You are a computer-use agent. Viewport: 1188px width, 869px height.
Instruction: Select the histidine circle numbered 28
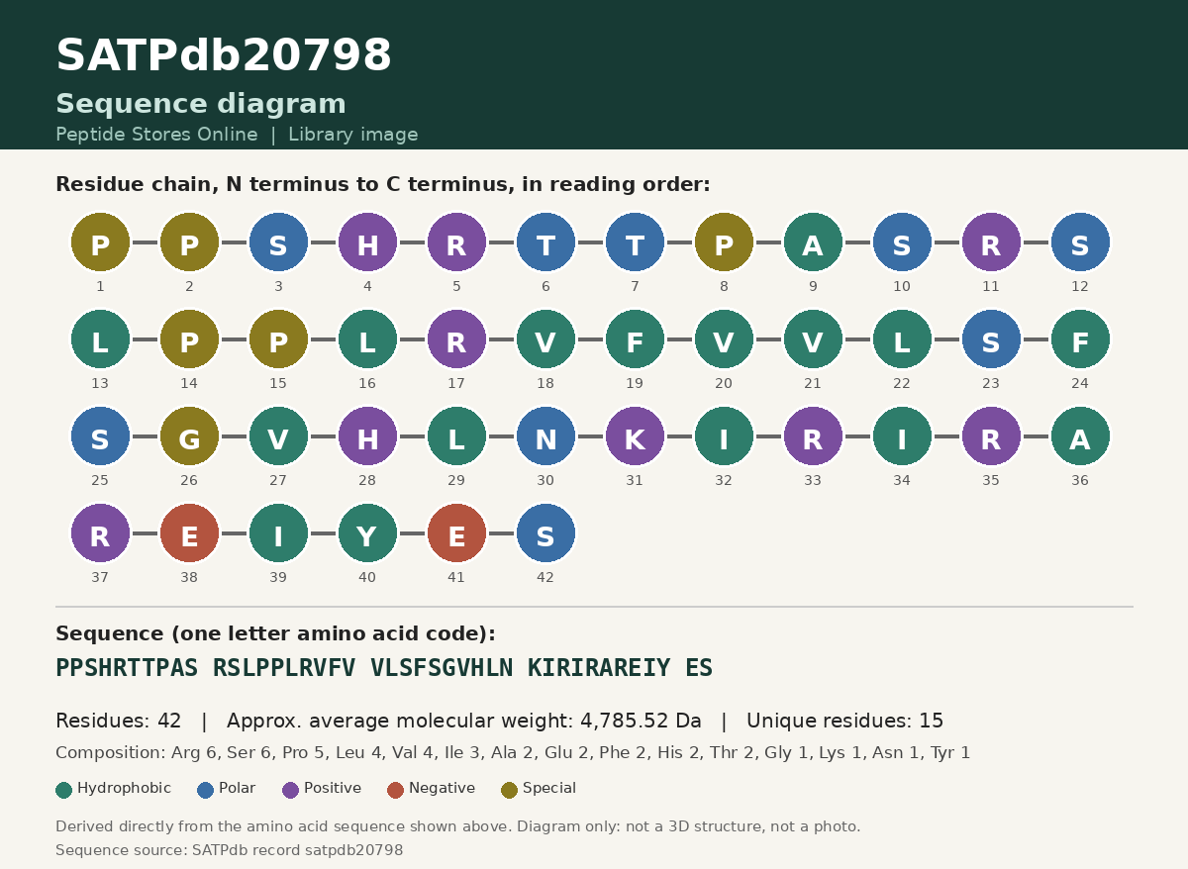click(x=367, y=436)
